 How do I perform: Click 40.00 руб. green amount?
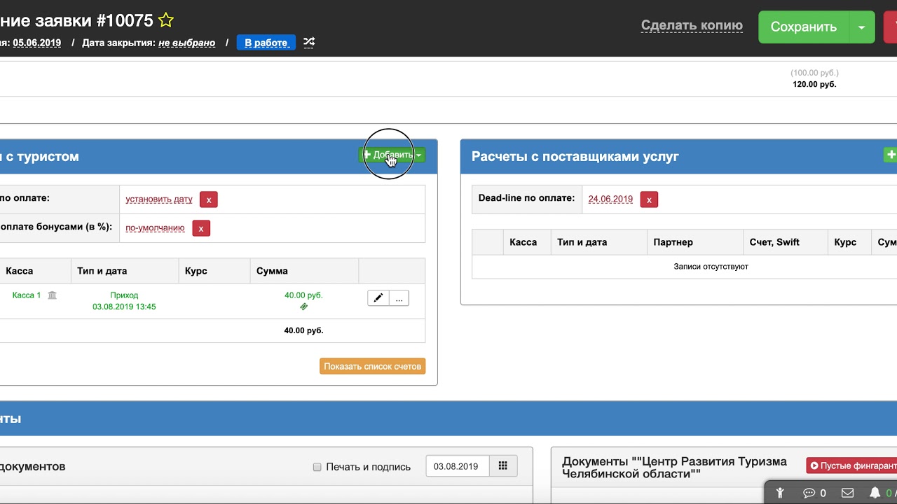pos(303,295)
